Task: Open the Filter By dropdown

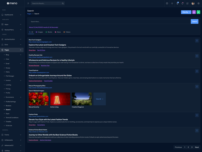Action: point(186,12)
